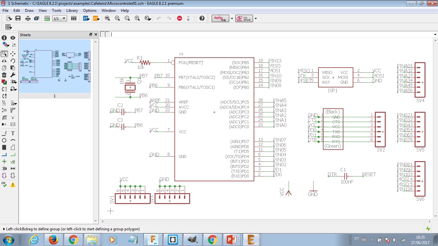Viewport: 438px width, 246px height.
Task: Click the design link button
Action: [221, 19]
